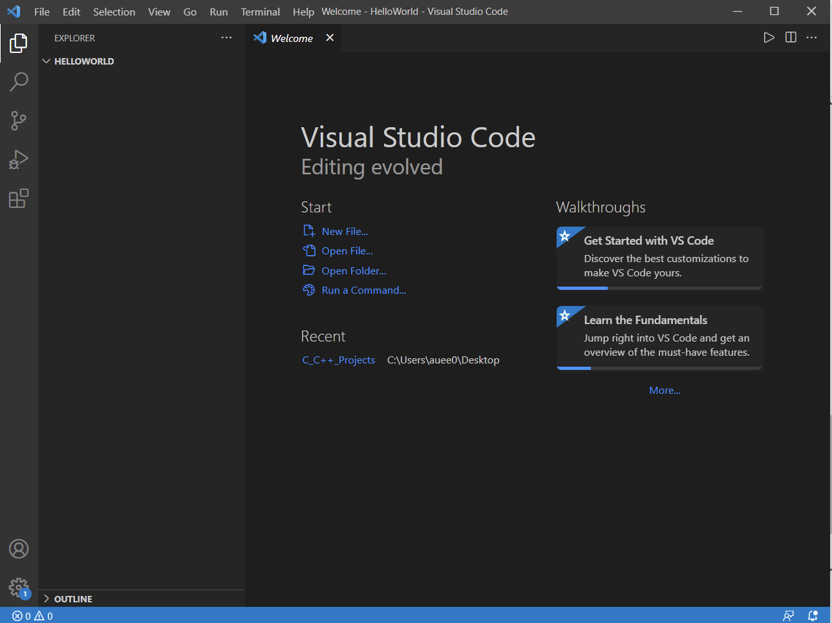
Task: Open the Accounts icon
Action: [x=19, y=549]
